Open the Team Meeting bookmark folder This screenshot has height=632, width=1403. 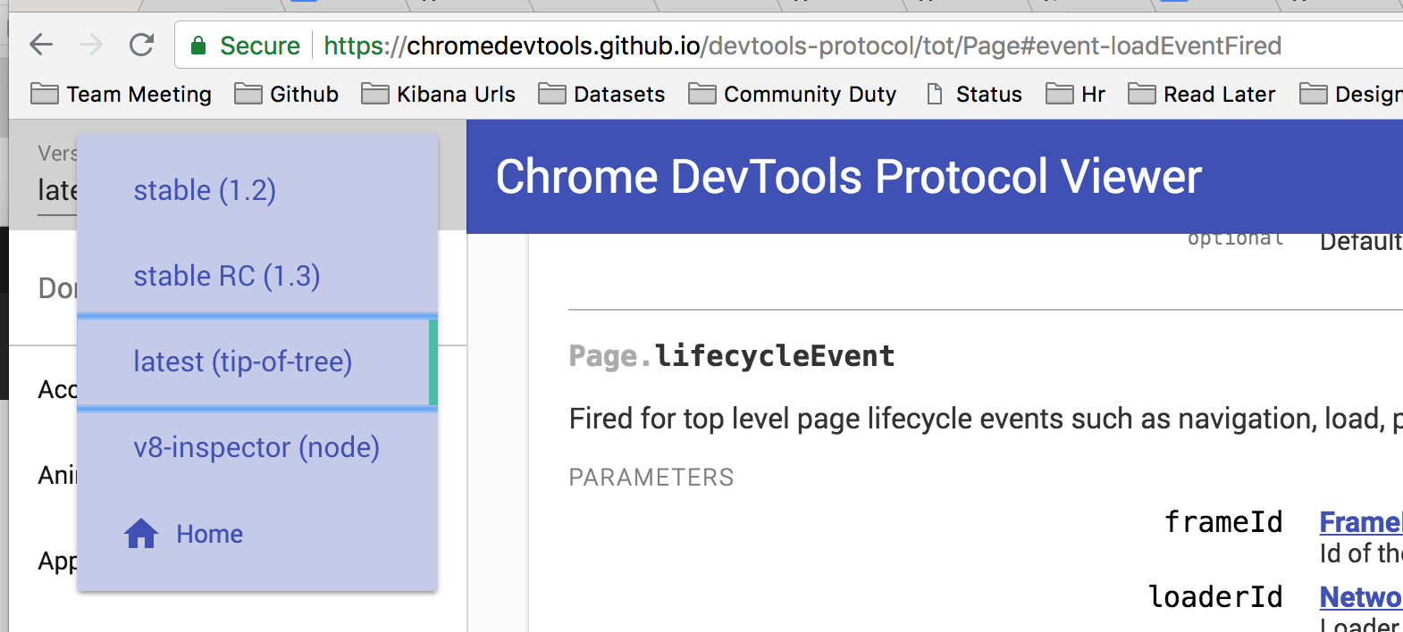(x=121, y=94)
